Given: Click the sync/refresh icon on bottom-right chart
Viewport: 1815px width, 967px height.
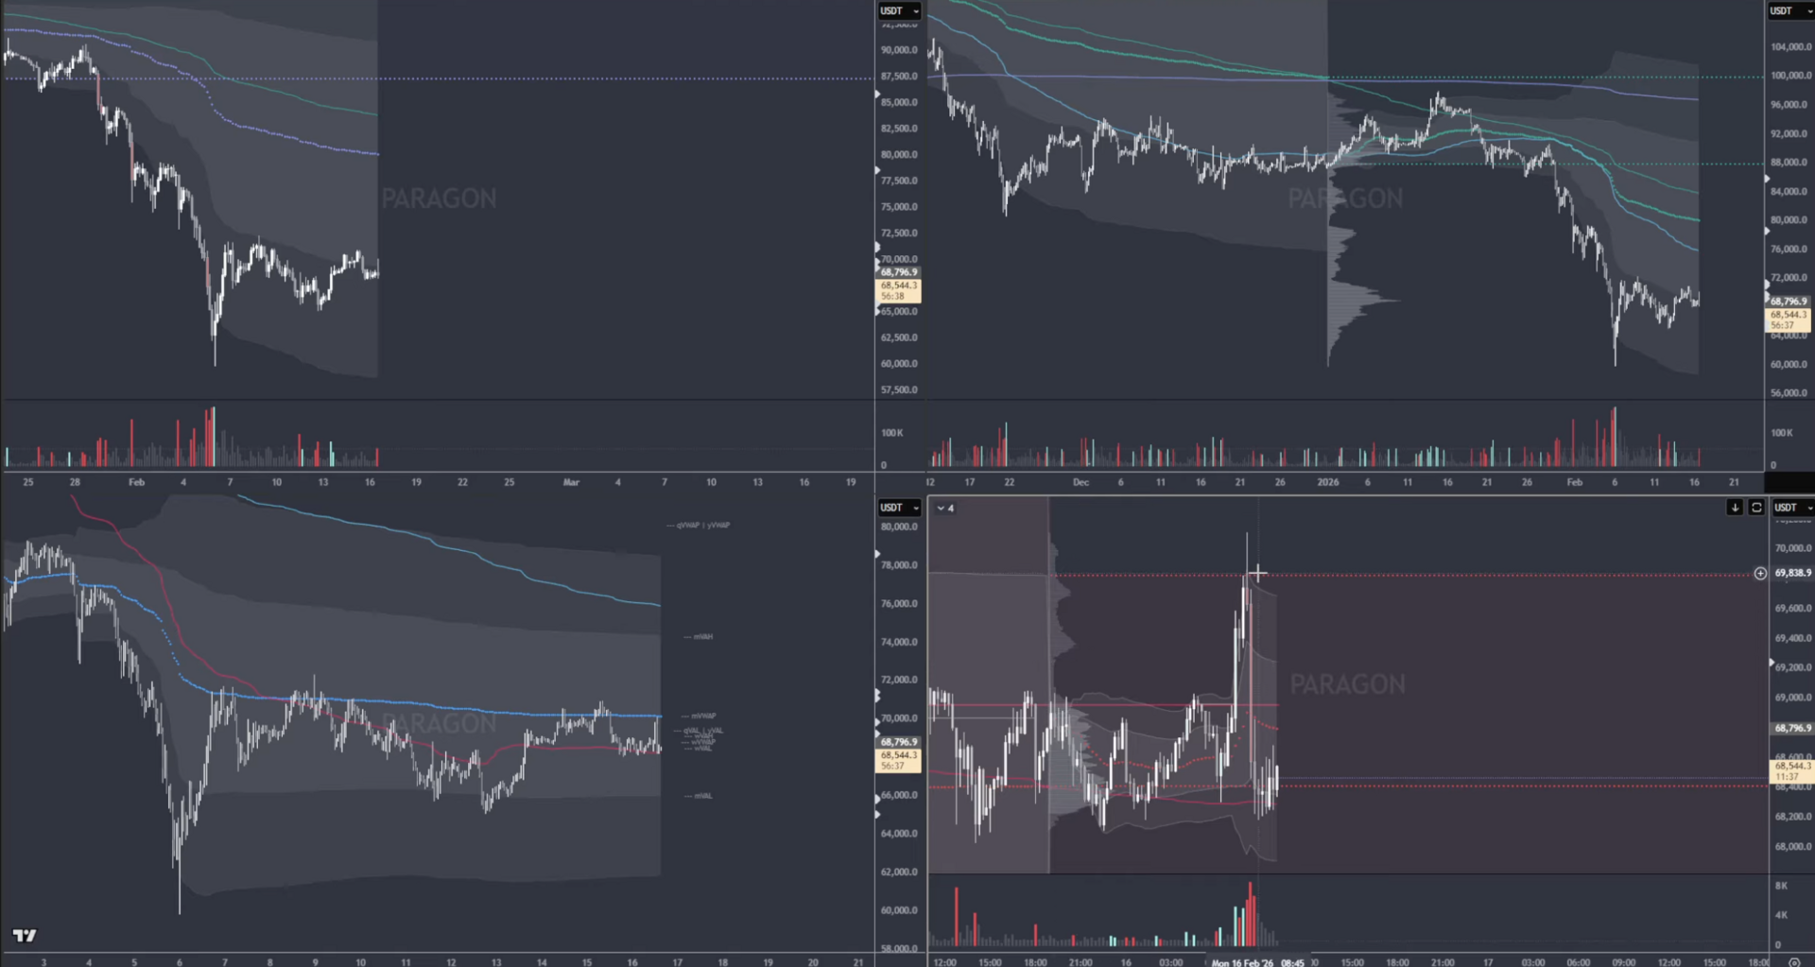Looking at the screenshot, I should point(1756,508).
